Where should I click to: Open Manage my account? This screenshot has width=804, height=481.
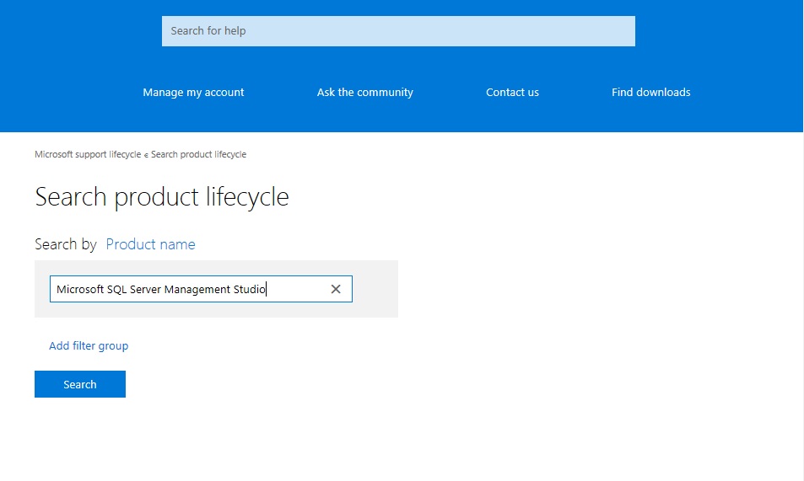(193, 93)
